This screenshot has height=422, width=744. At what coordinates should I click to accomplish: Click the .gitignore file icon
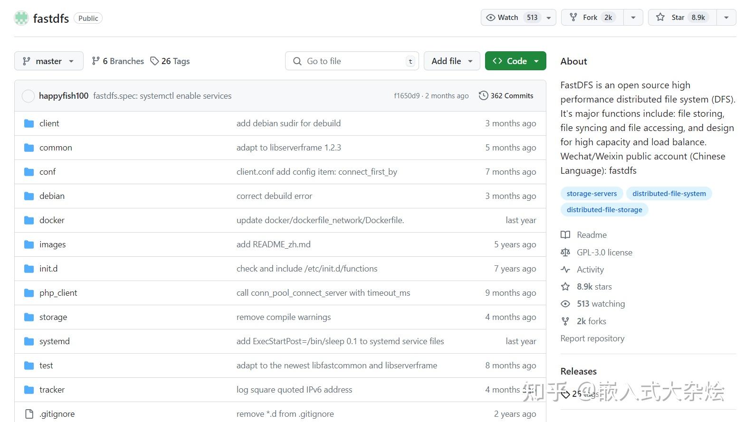[29, 414]
